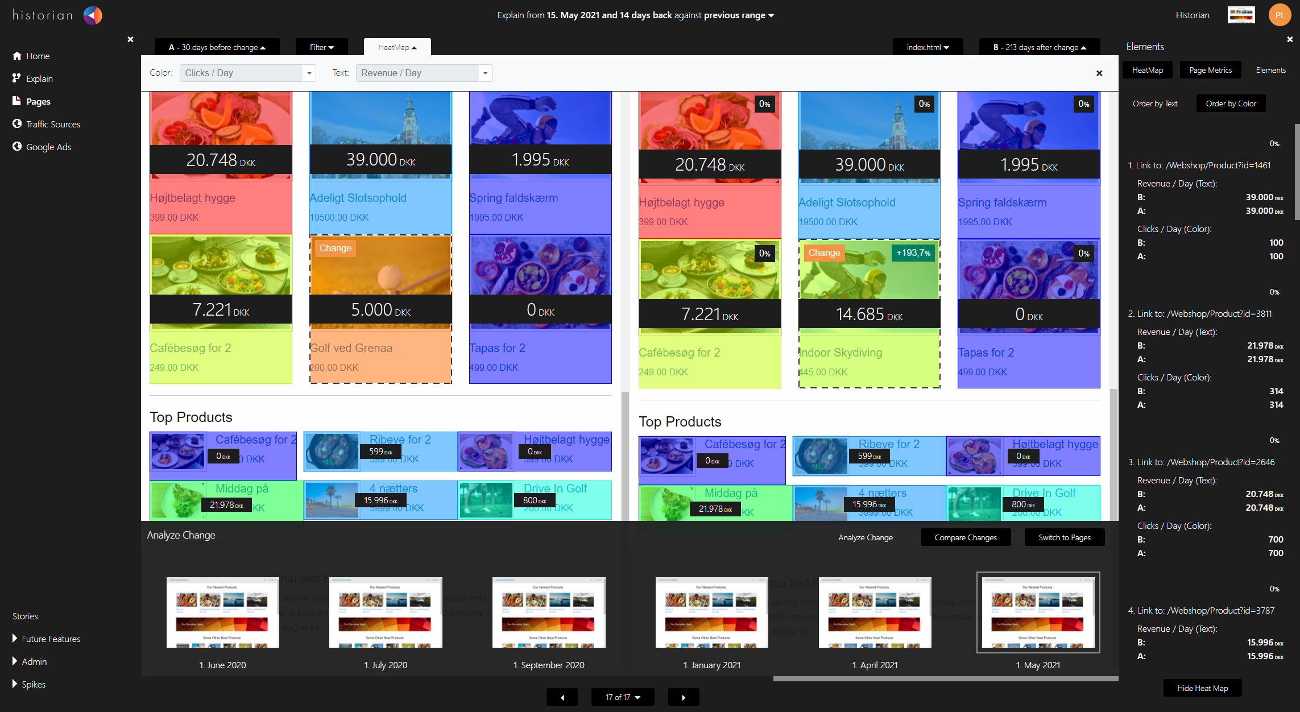The width and height of the screenshot is (1300, 712).
Task: Open Traffic Sources in sidebar
Action: tap(47, 124)
